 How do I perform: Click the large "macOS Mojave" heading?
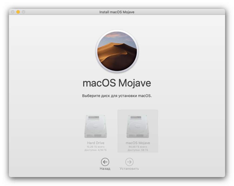pyautogui.click(x=117, y=83)
